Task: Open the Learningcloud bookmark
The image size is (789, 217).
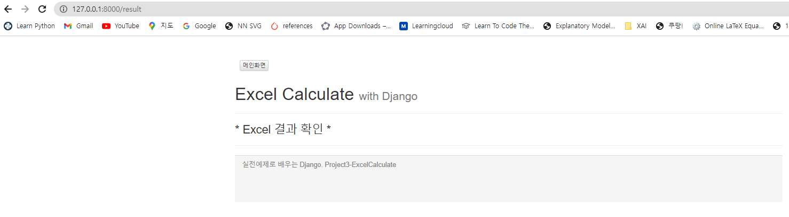Action: click(426, 26)
